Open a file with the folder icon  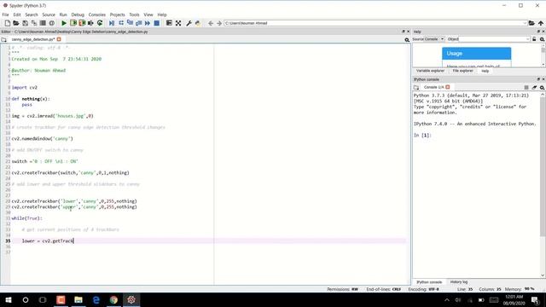click(x=16, y=23)
